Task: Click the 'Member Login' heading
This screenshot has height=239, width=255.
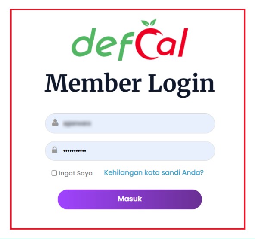Action: click(x=130, y=85)
